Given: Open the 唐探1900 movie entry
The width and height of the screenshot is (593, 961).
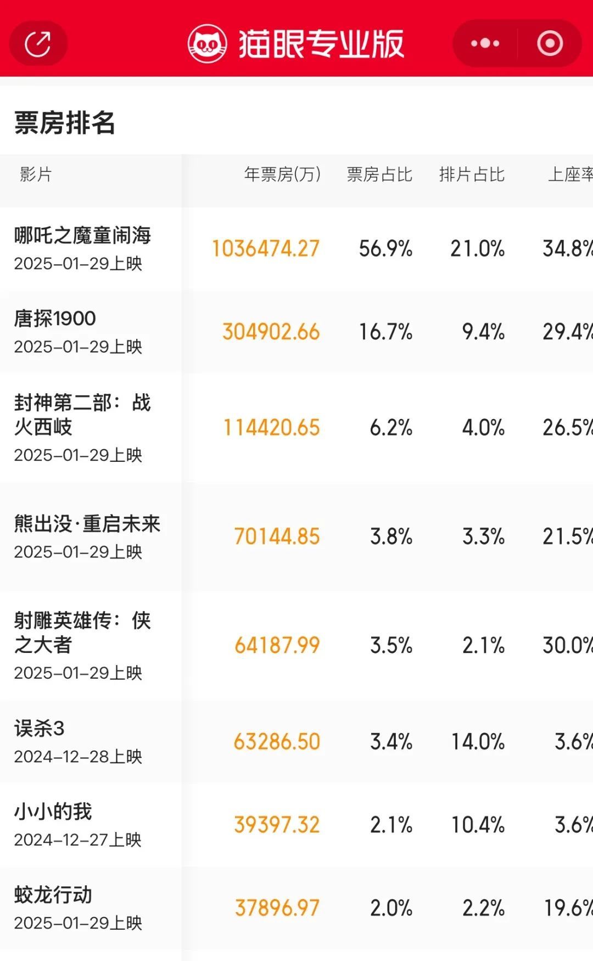Looking at the screenshot, I should (52, 317).
